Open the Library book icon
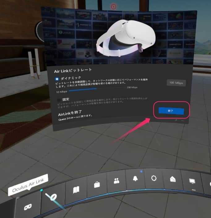211x218 pixels. click(x=76, y=190)
